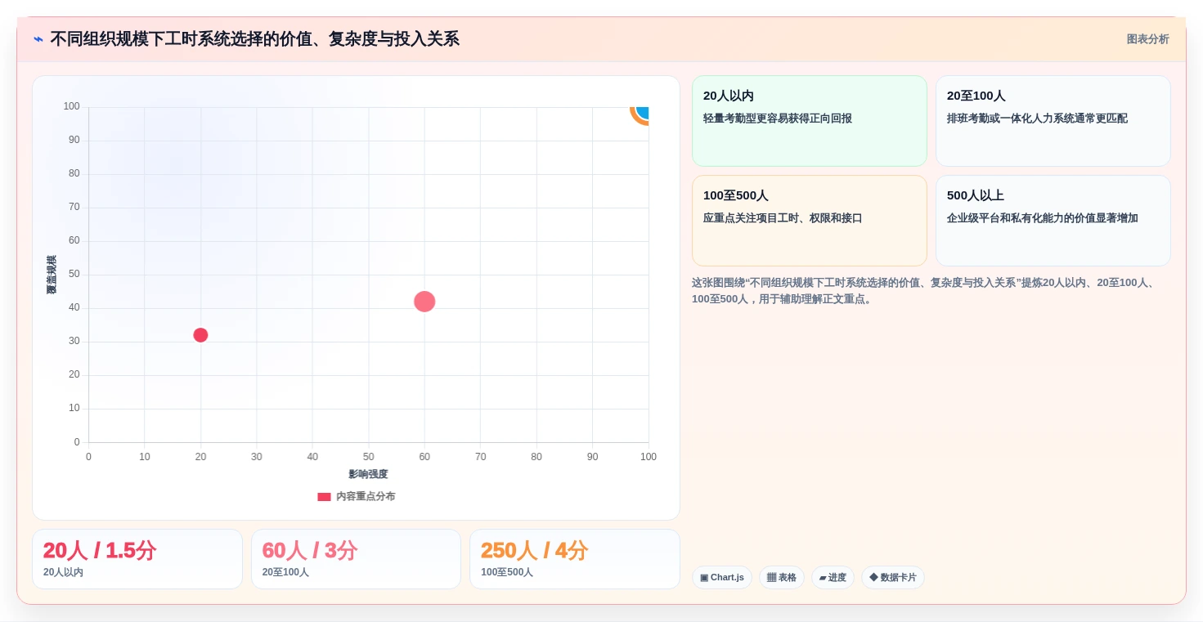Click the lightning icon beside the title
The image size is (1203, 622).
click(x=38, y=39)
